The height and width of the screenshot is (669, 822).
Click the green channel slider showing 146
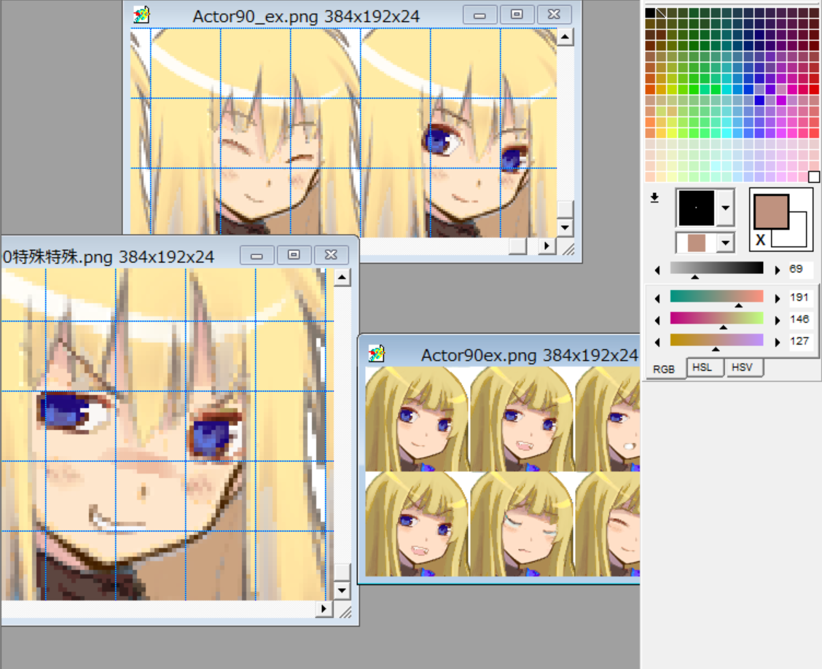716,318
